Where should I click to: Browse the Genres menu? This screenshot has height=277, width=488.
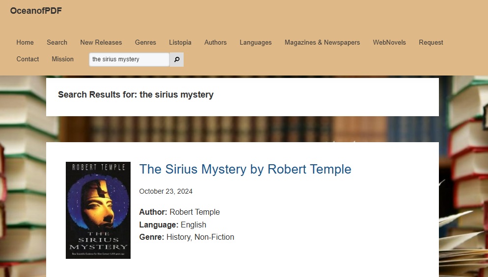pos(145,43)
